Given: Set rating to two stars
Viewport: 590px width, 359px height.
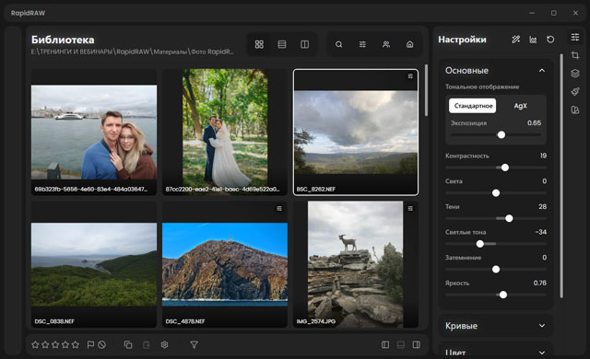Looking at the screenshot, I should [45, 344].
